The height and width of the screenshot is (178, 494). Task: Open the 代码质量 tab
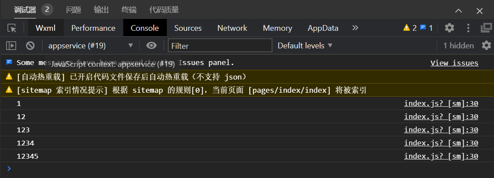coord(164,10)
